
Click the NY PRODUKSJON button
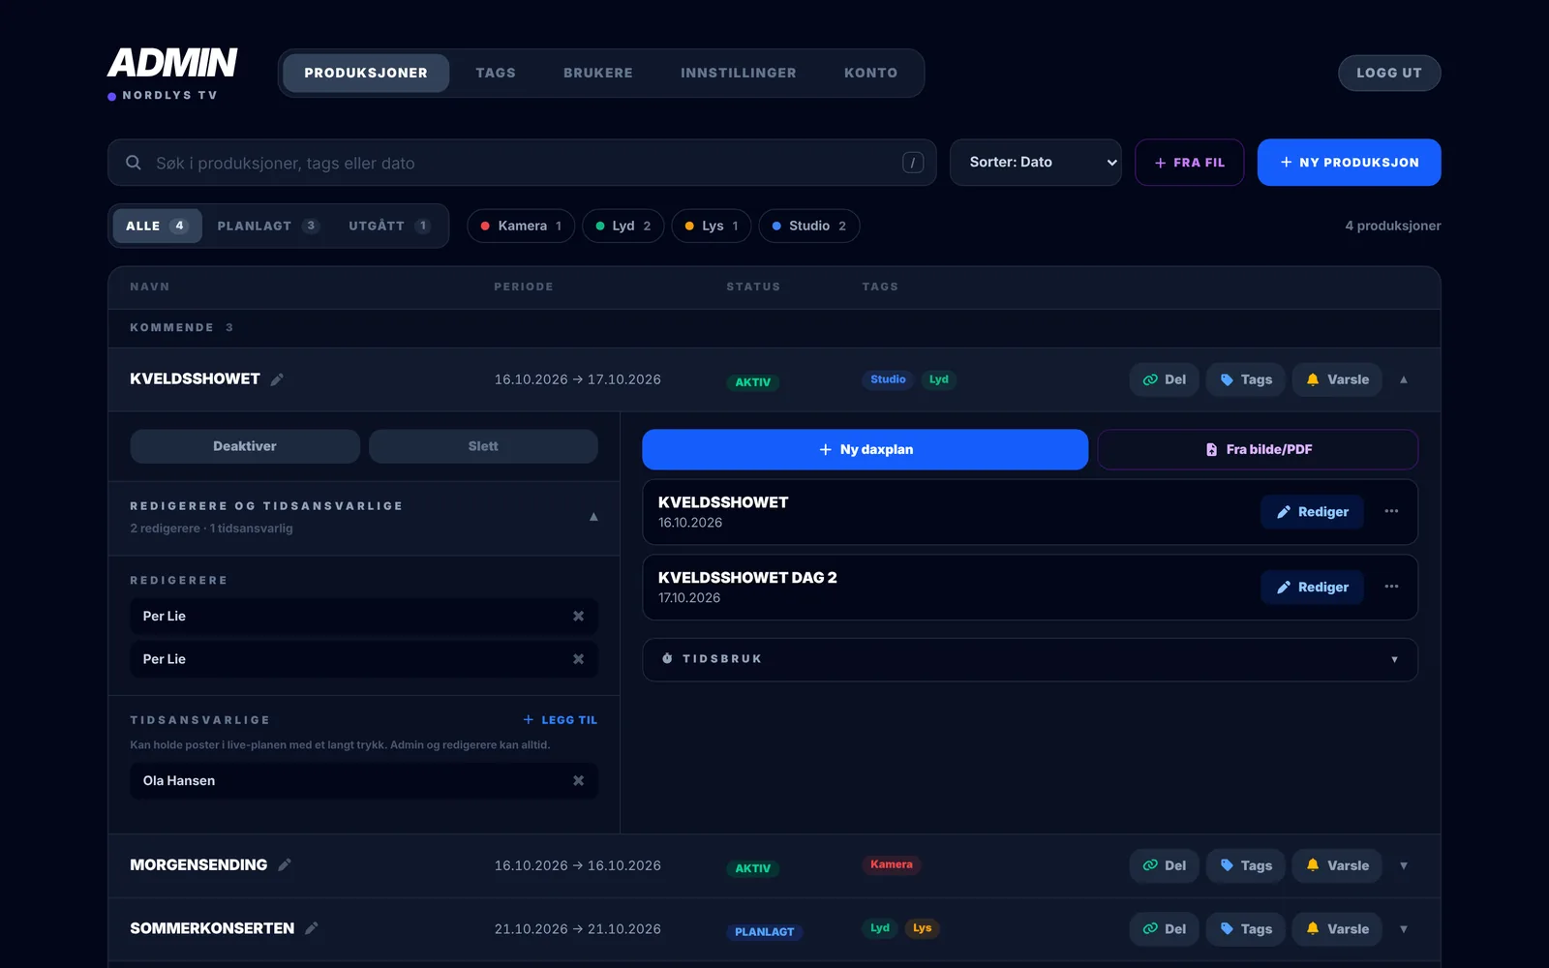pyautogui.click(x=1350, y=163)
